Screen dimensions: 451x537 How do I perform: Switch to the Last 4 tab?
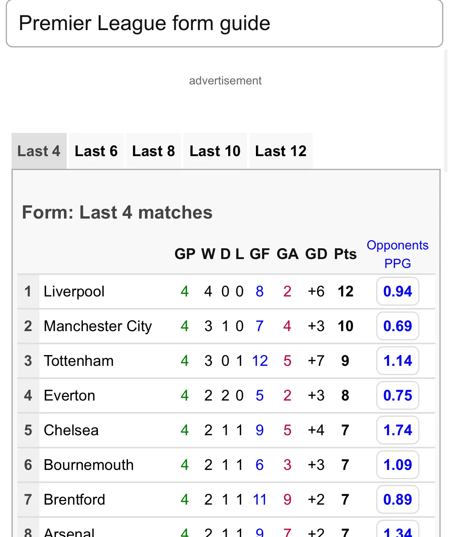point(39,151)
